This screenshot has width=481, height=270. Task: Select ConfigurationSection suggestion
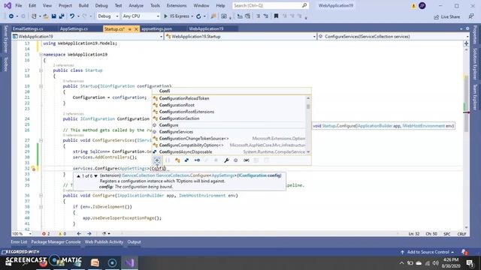(228, 118)
